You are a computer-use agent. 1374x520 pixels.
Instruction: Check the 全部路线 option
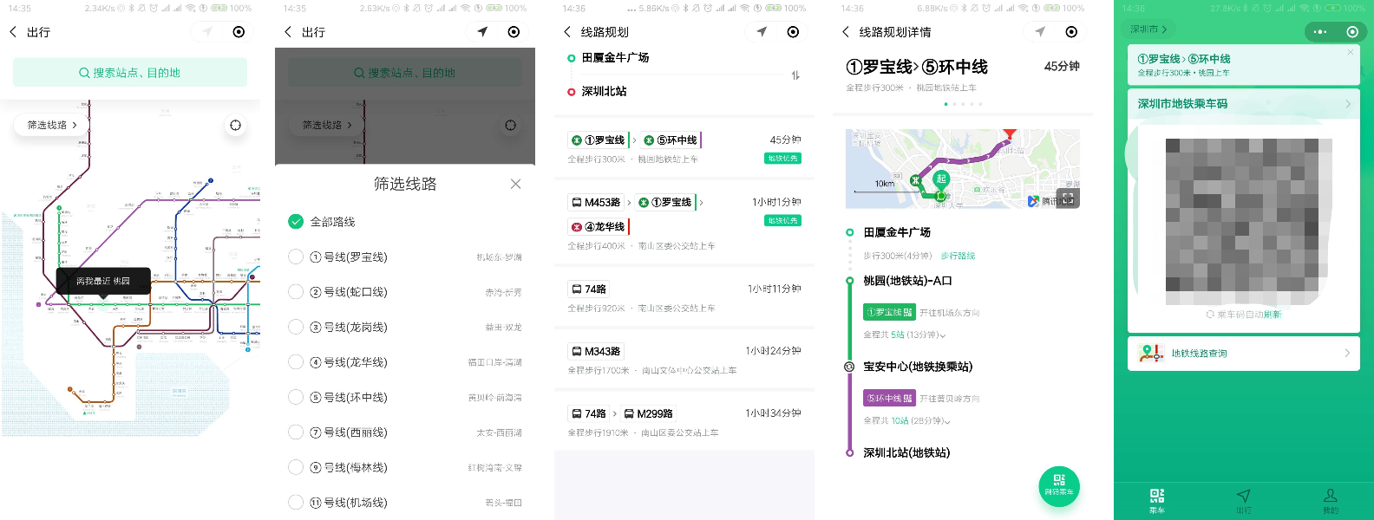tap(296, 222)
